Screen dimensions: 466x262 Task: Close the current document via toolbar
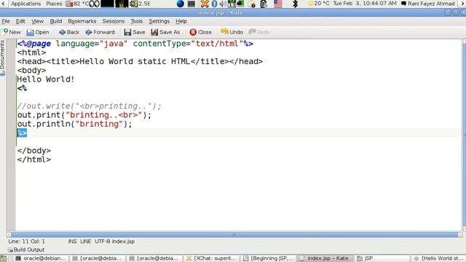(x=201, y=32)
